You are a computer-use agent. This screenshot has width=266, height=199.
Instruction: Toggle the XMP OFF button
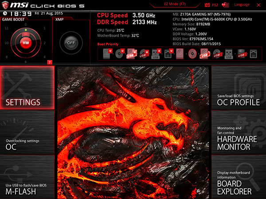coord(70,42)
